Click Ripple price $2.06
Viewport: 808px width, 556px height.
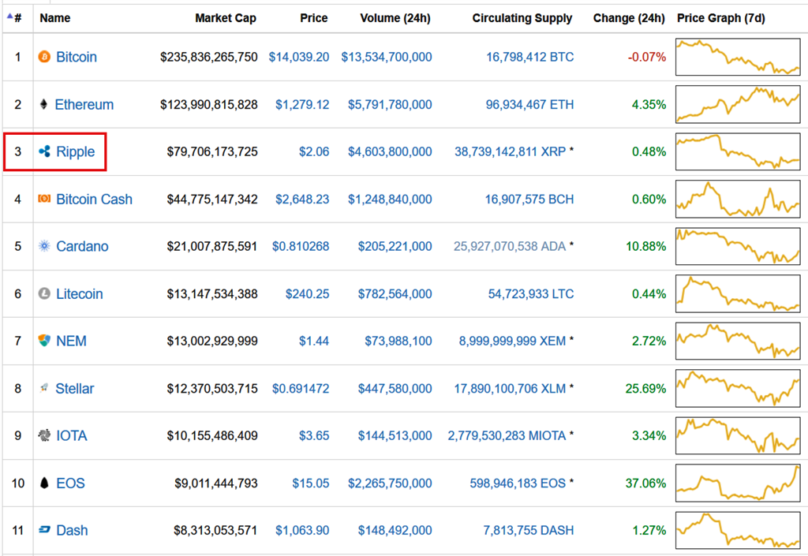pyautogui.click(x=314, y=152)
